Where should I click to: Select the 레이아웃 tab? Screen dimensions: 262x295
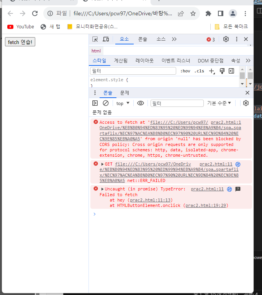144,61
